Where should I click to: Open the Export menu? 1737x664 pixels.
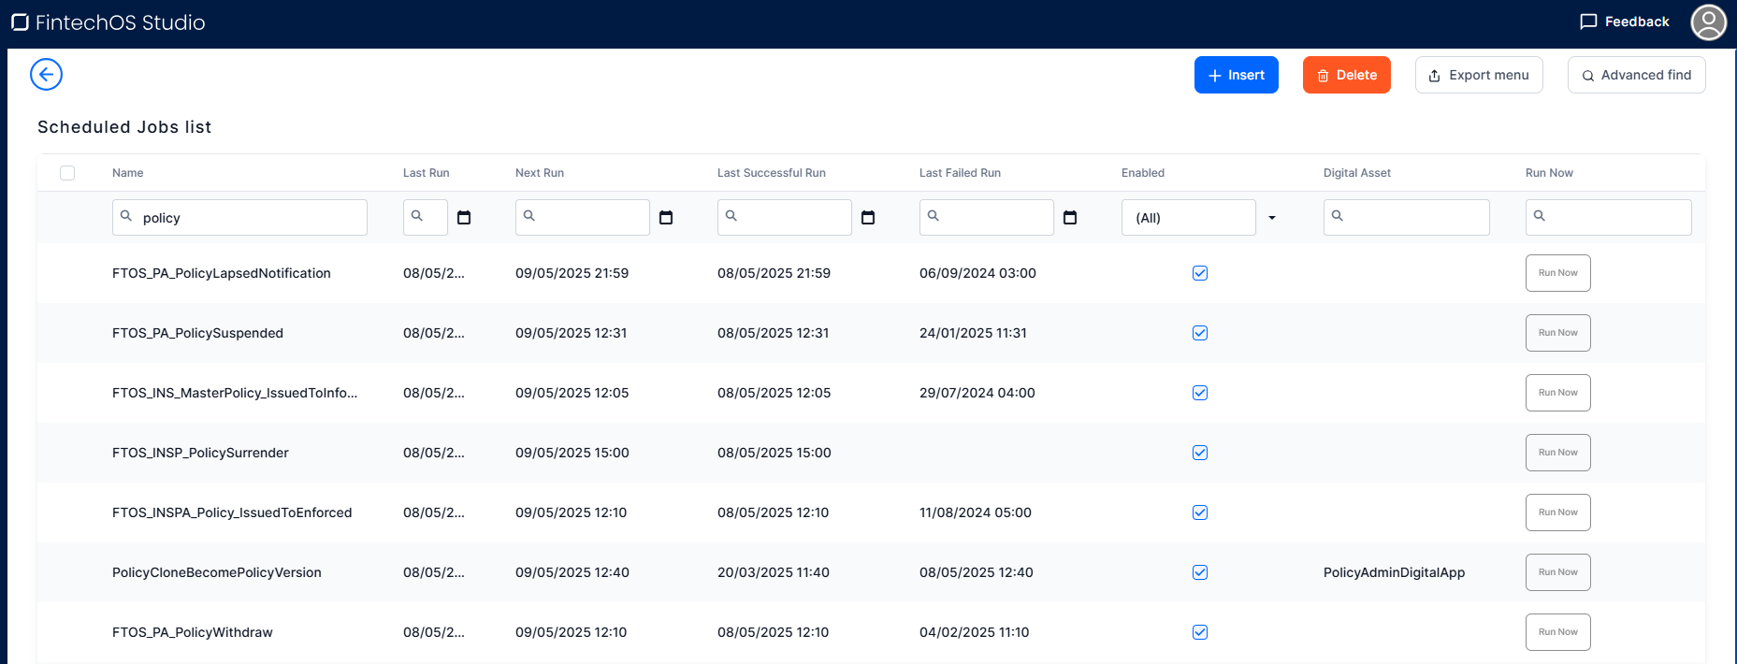[x=1478, y=75]
